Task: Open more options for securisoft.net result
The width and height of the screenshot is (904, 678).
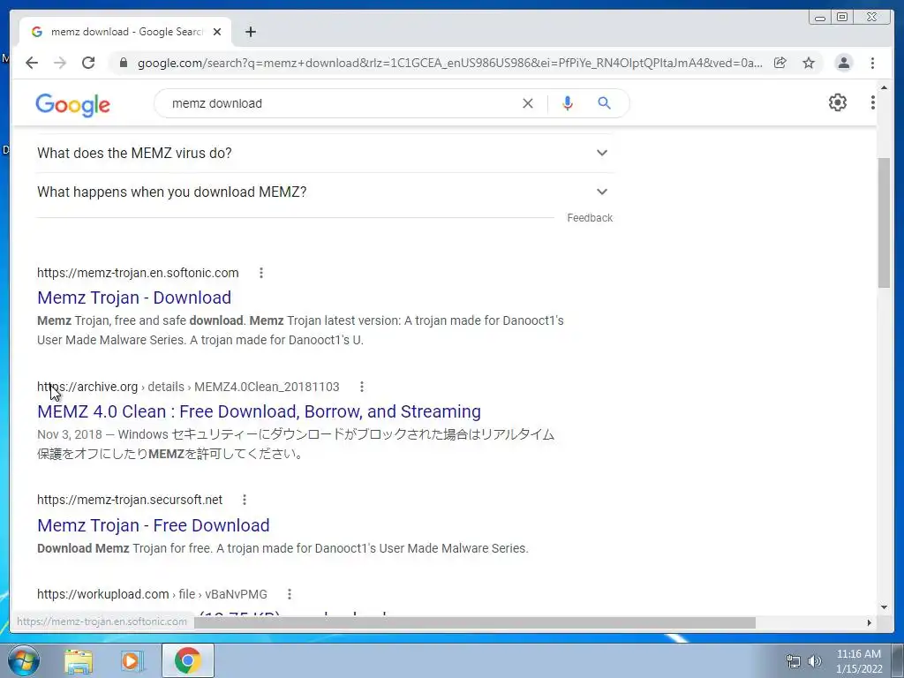Action: (245, 500)
